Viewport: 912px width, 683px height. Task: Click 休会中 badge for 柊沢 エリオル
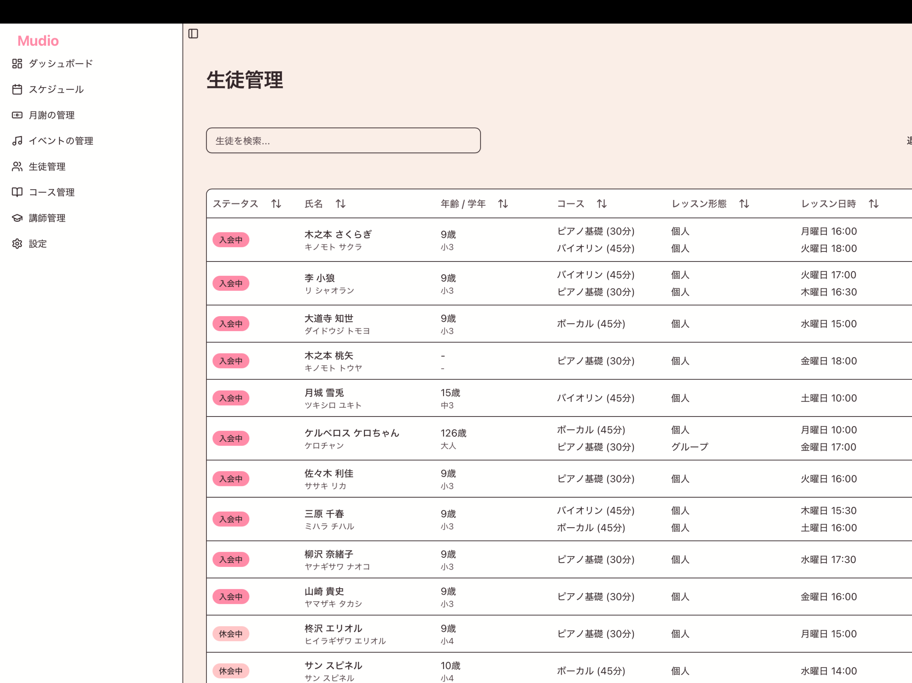tap(231, 634)
